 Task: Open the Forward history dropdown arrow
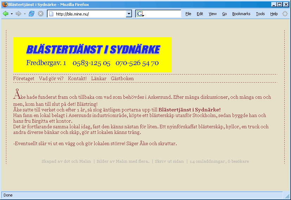pos(25,14)
